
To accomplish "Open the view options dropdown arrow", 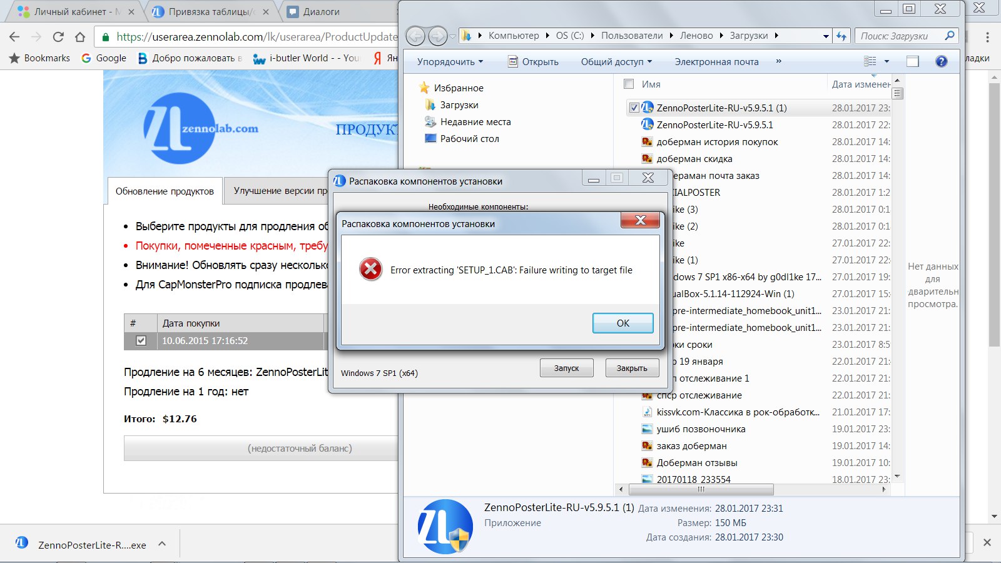I will [887, 61].
